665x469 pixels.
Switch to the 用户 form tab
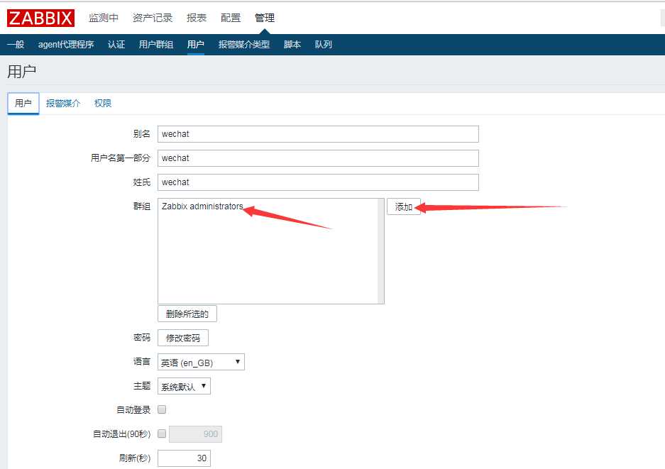coord(23,103)
